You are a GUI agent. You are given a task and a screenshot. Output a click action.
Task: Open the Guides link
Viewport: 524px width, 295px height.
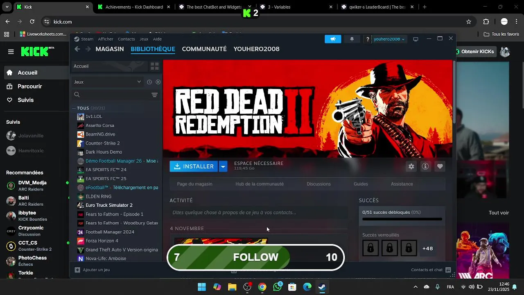pos(361,184)
